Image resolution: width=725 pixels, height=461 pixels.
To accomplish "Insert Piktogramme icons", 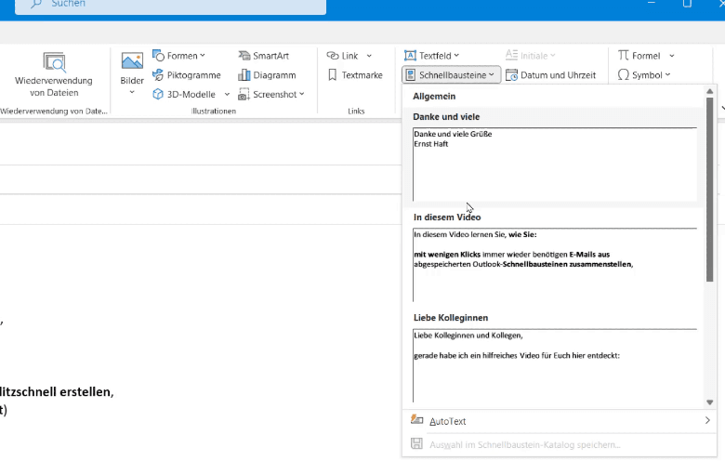I will 187,75.
